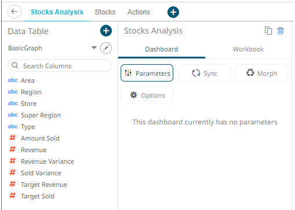295x210 pixels.
Task: Open the Morph settings
Action: [261, 73]
